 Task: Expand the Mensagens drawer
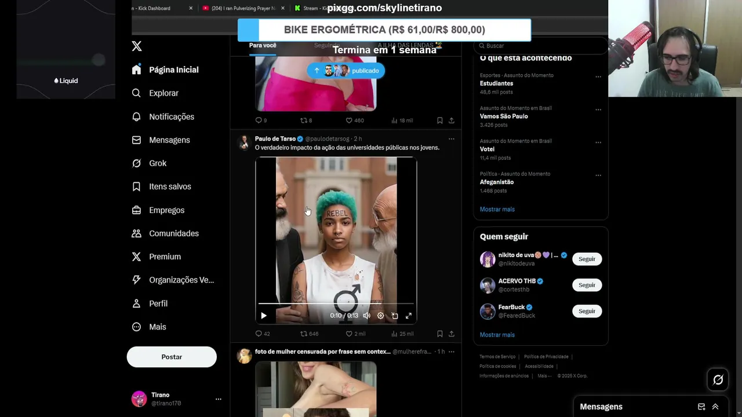pos(715,407)
